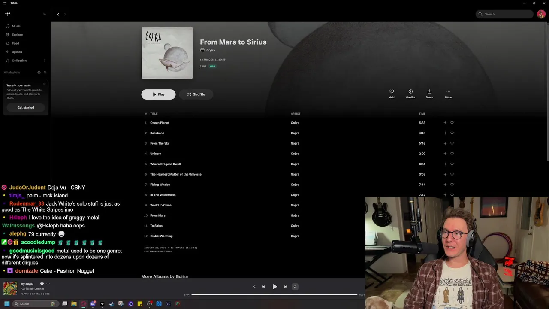Dismiss the Transfer your music card
549x309 pixels.
click(x=44, y=84)
